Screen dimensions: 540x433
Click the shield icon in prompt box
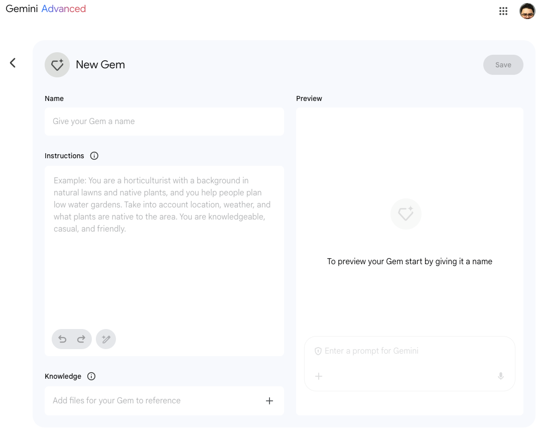(x=318, y=351)
